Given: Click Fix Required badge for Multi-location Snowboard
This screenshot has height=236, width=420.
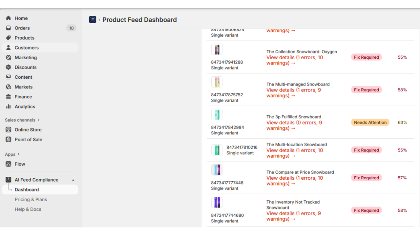Looking at the screenshot, I should [x=367, y=150].
